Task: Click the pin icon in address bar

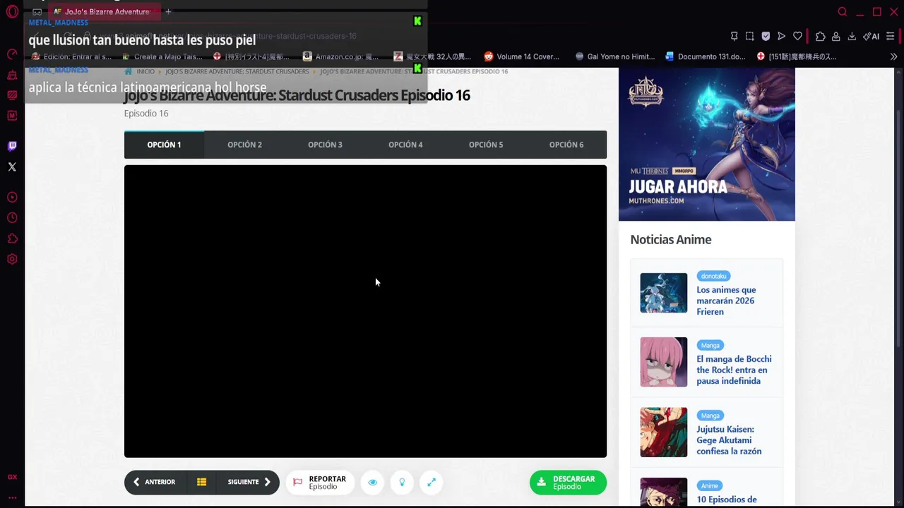Action: pos(734,36)
